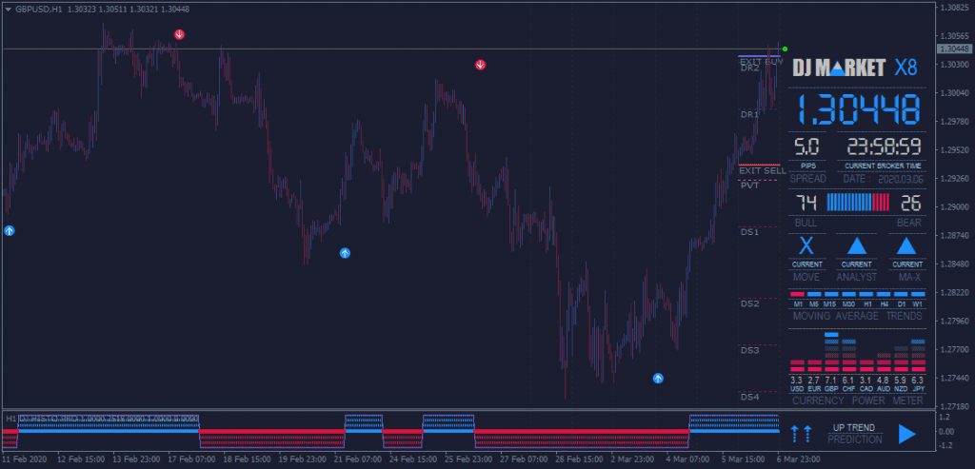Viewport: 975px width, 469px height.
Task: Click the DS4 support level label
Action: pyautogui.click(x=749, y=397)
